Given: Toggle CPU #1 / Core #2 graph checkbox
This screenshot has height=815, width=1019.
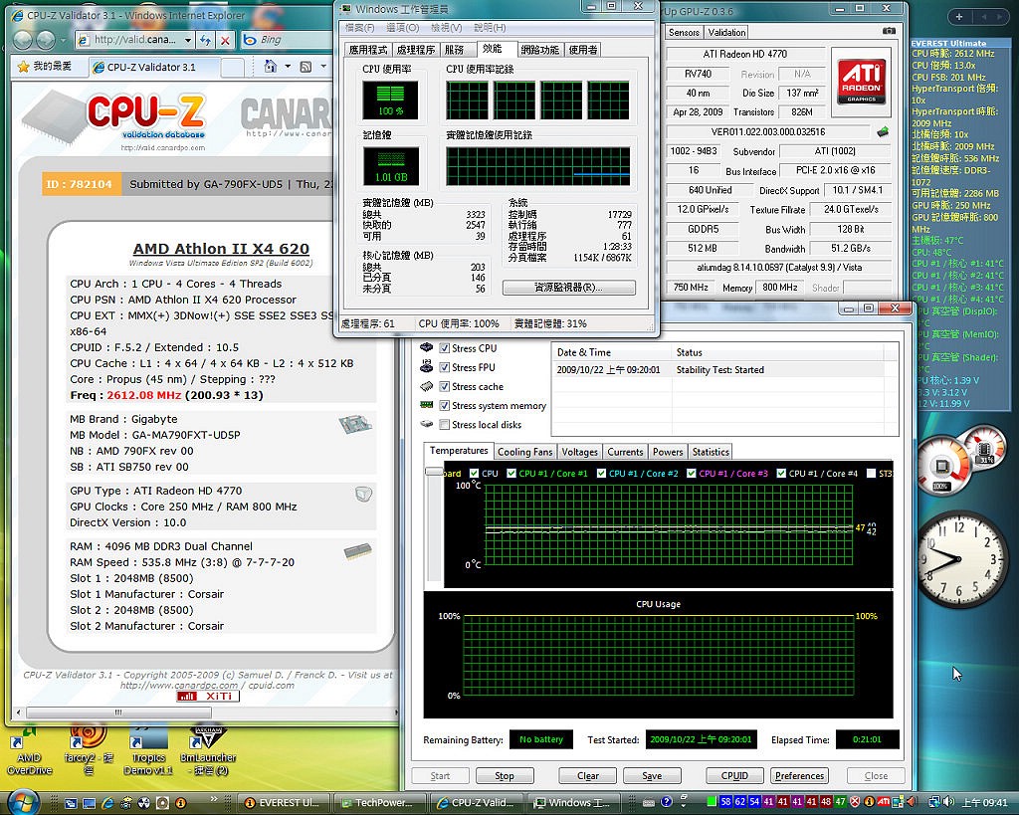Looking at the screenshot, I should [602, 473].
